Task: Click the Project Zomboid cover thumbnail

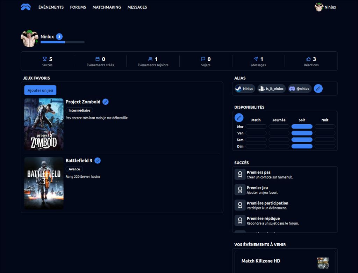Action: tap(44, 124)
